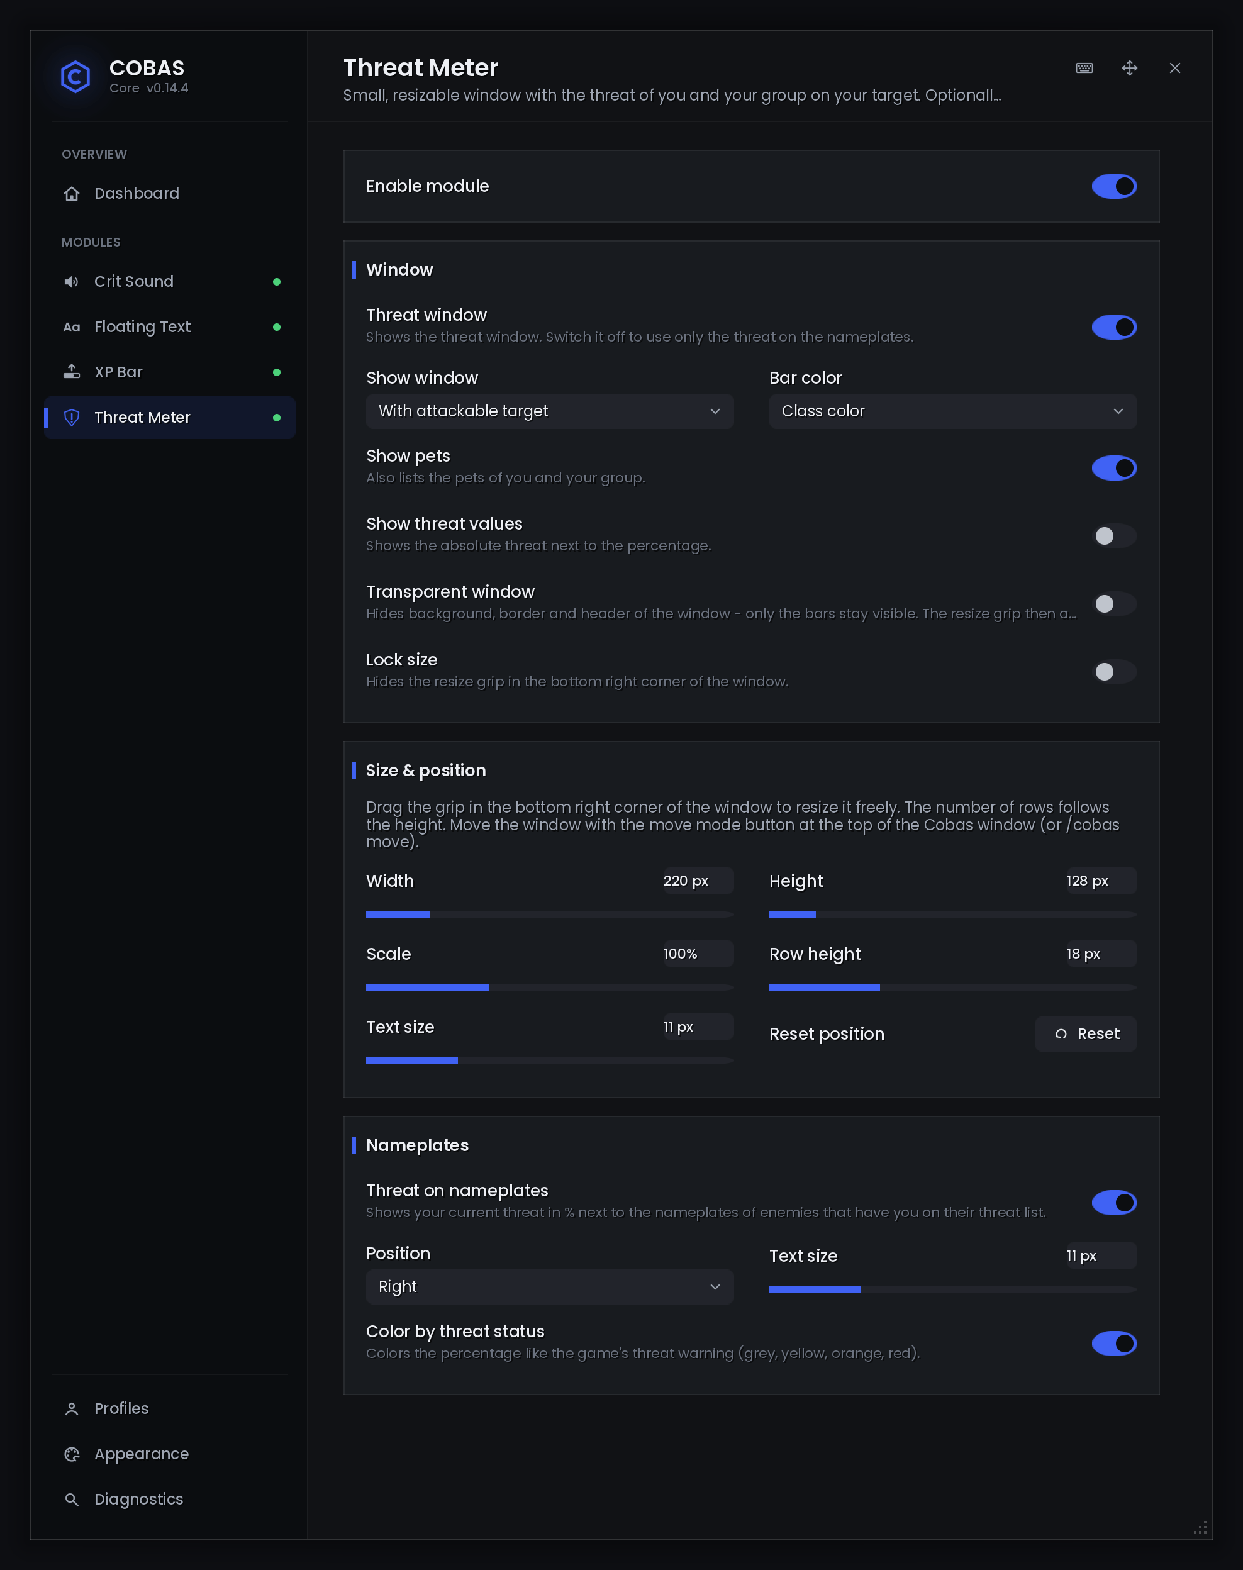Enable Show threat values switch

pyautogui.click(x=1114, y=536)
